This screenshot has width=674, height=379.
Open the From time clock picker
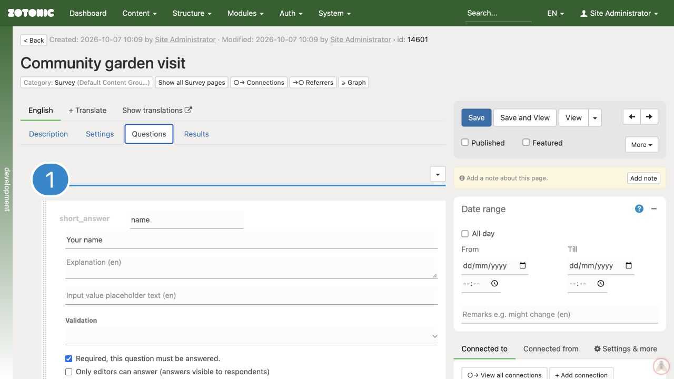coord(494,284)
